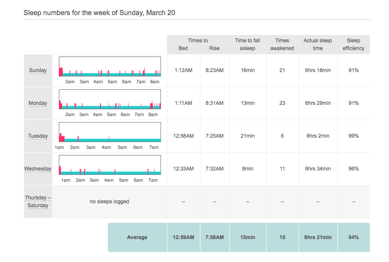
Task: Click the Rise column header
Action: [x=214, y=48]
